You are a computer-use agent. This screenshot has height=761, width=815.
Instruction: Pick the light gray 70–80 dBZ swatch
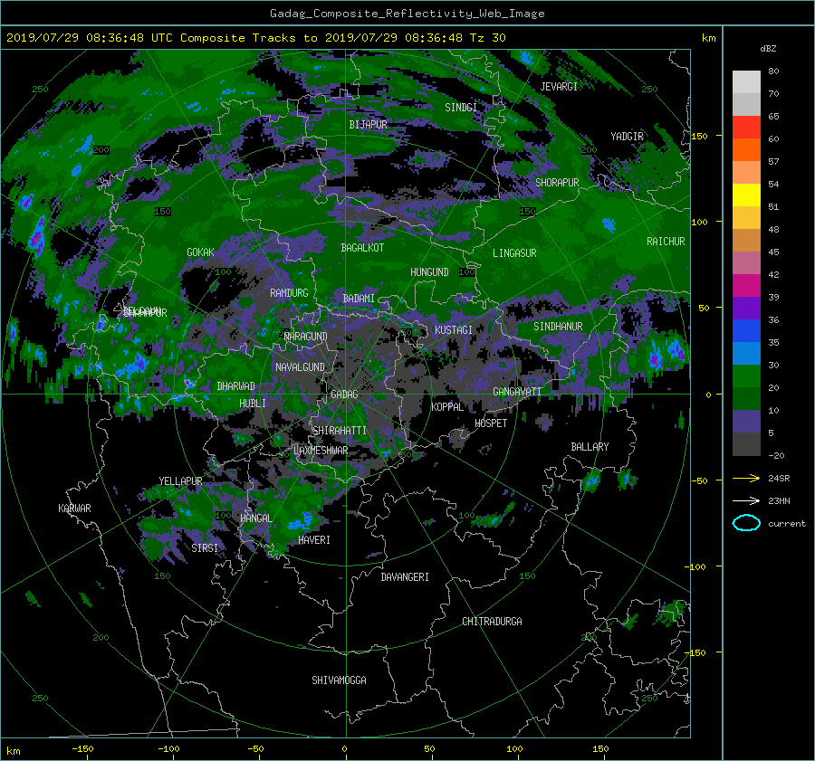click(746, 82)
